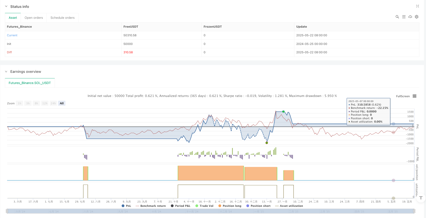
Task: Toggle the PnL series legend
Action: 127,206
